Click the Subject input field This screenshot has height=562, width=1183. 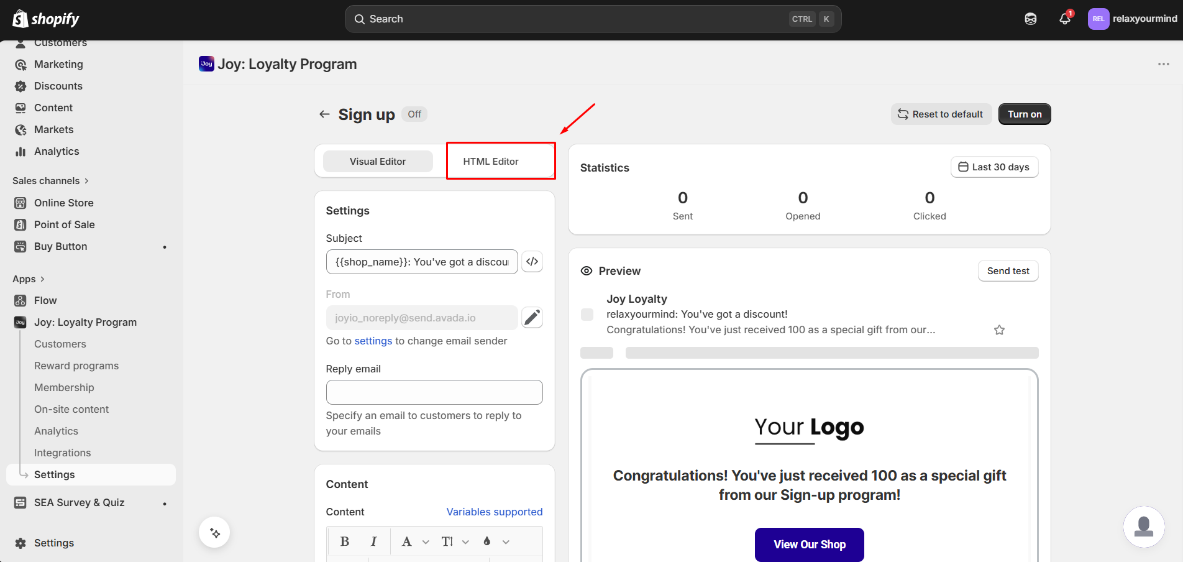click(x=422, y=262)
